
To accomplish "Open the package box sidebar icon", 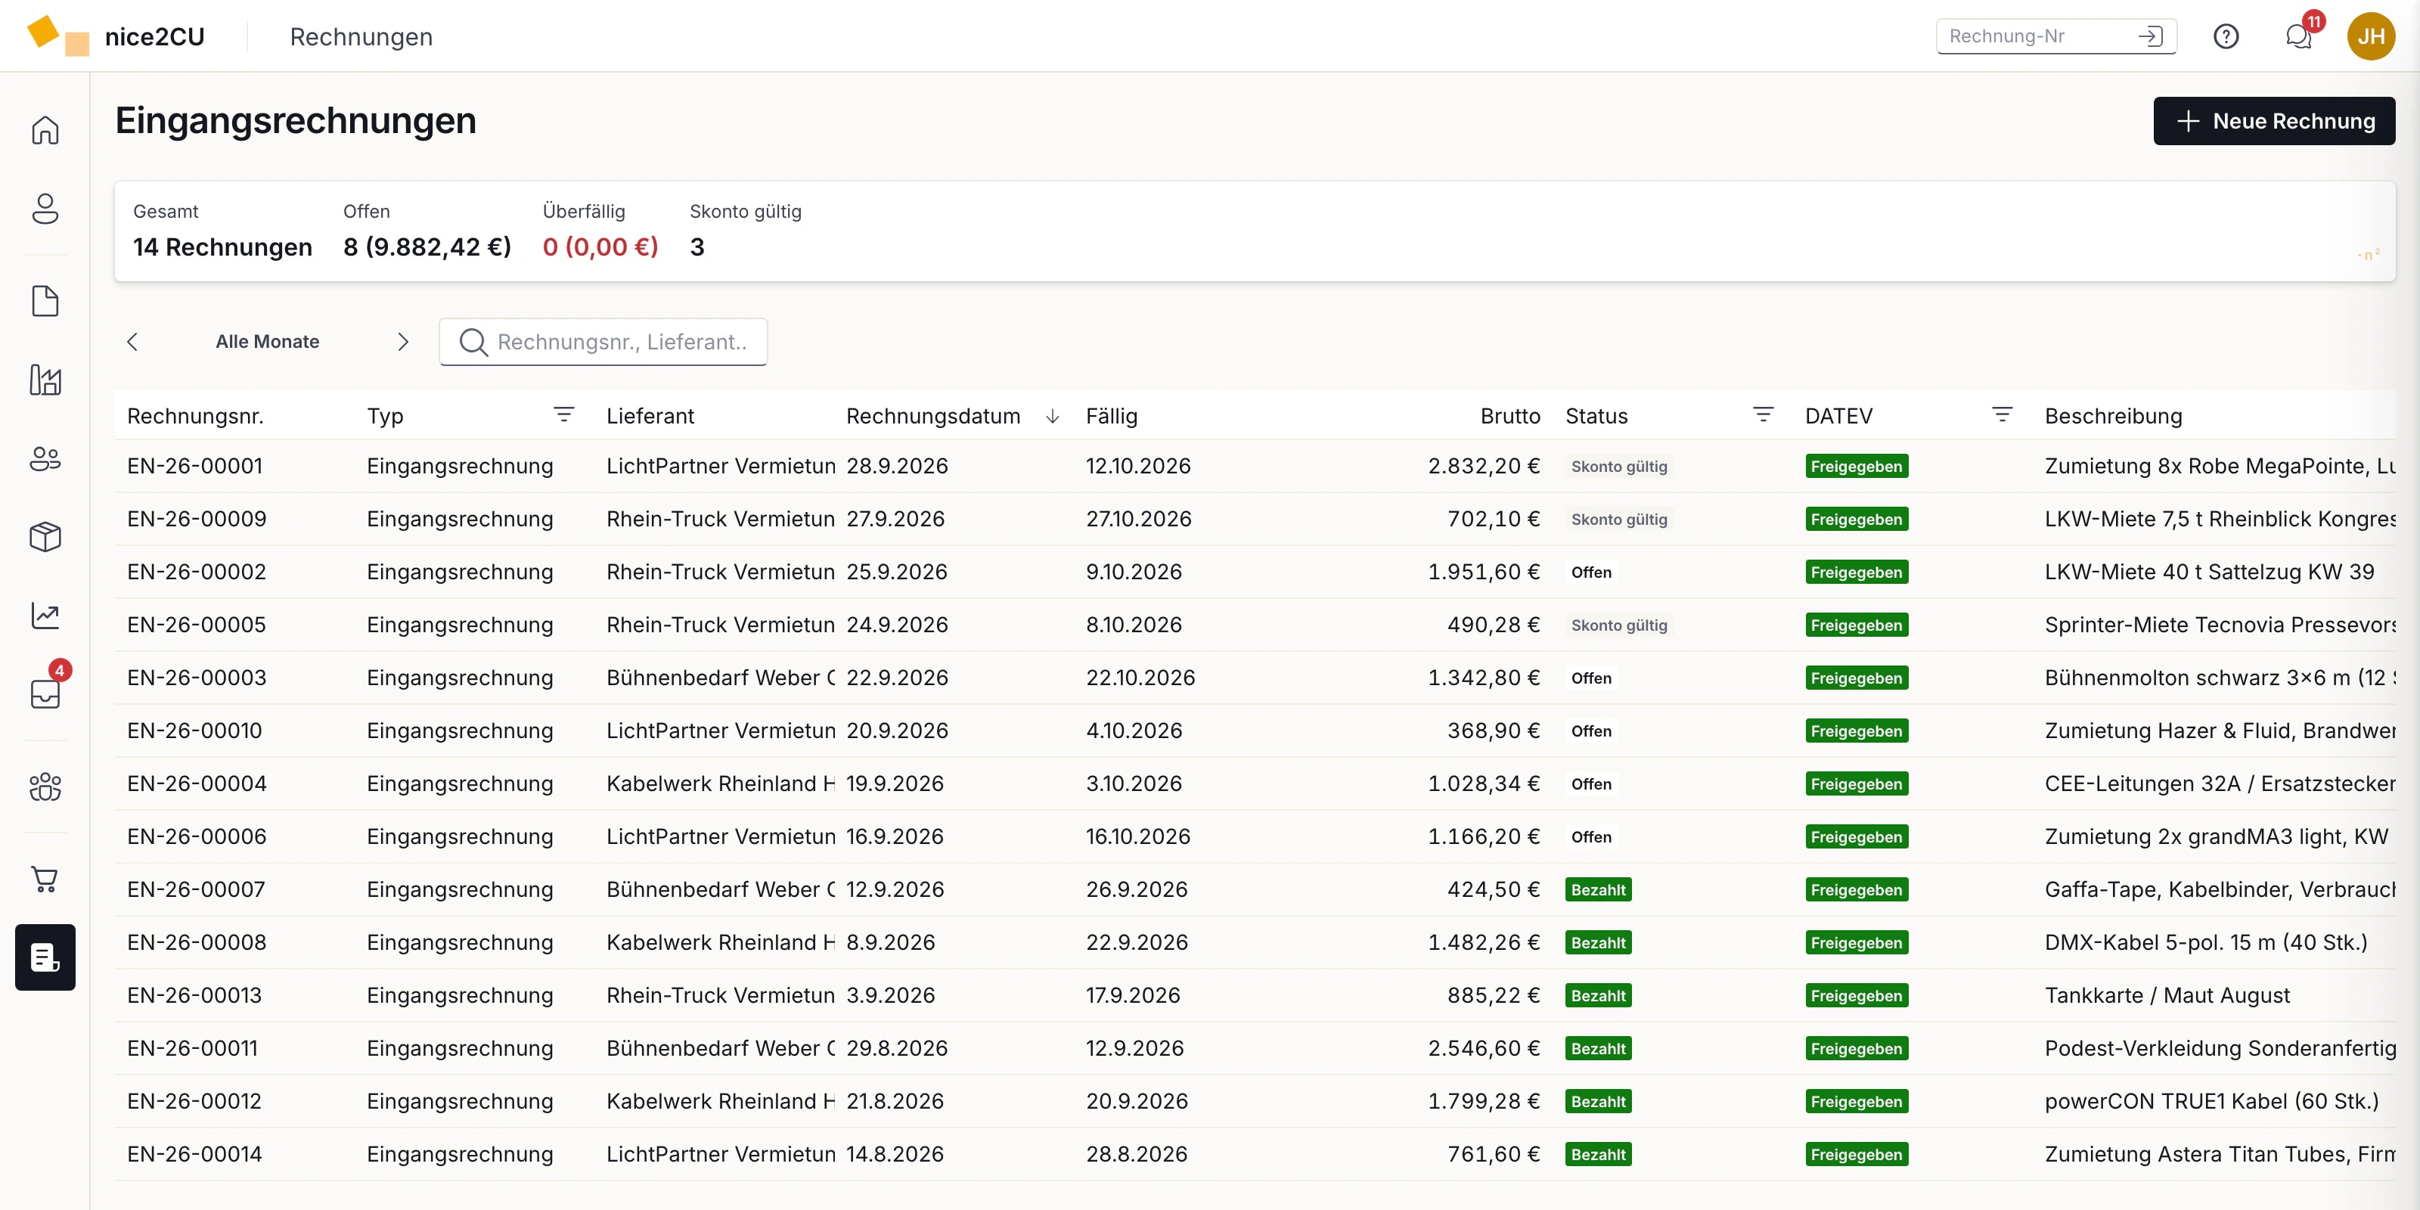I will (x=45, y=536).
